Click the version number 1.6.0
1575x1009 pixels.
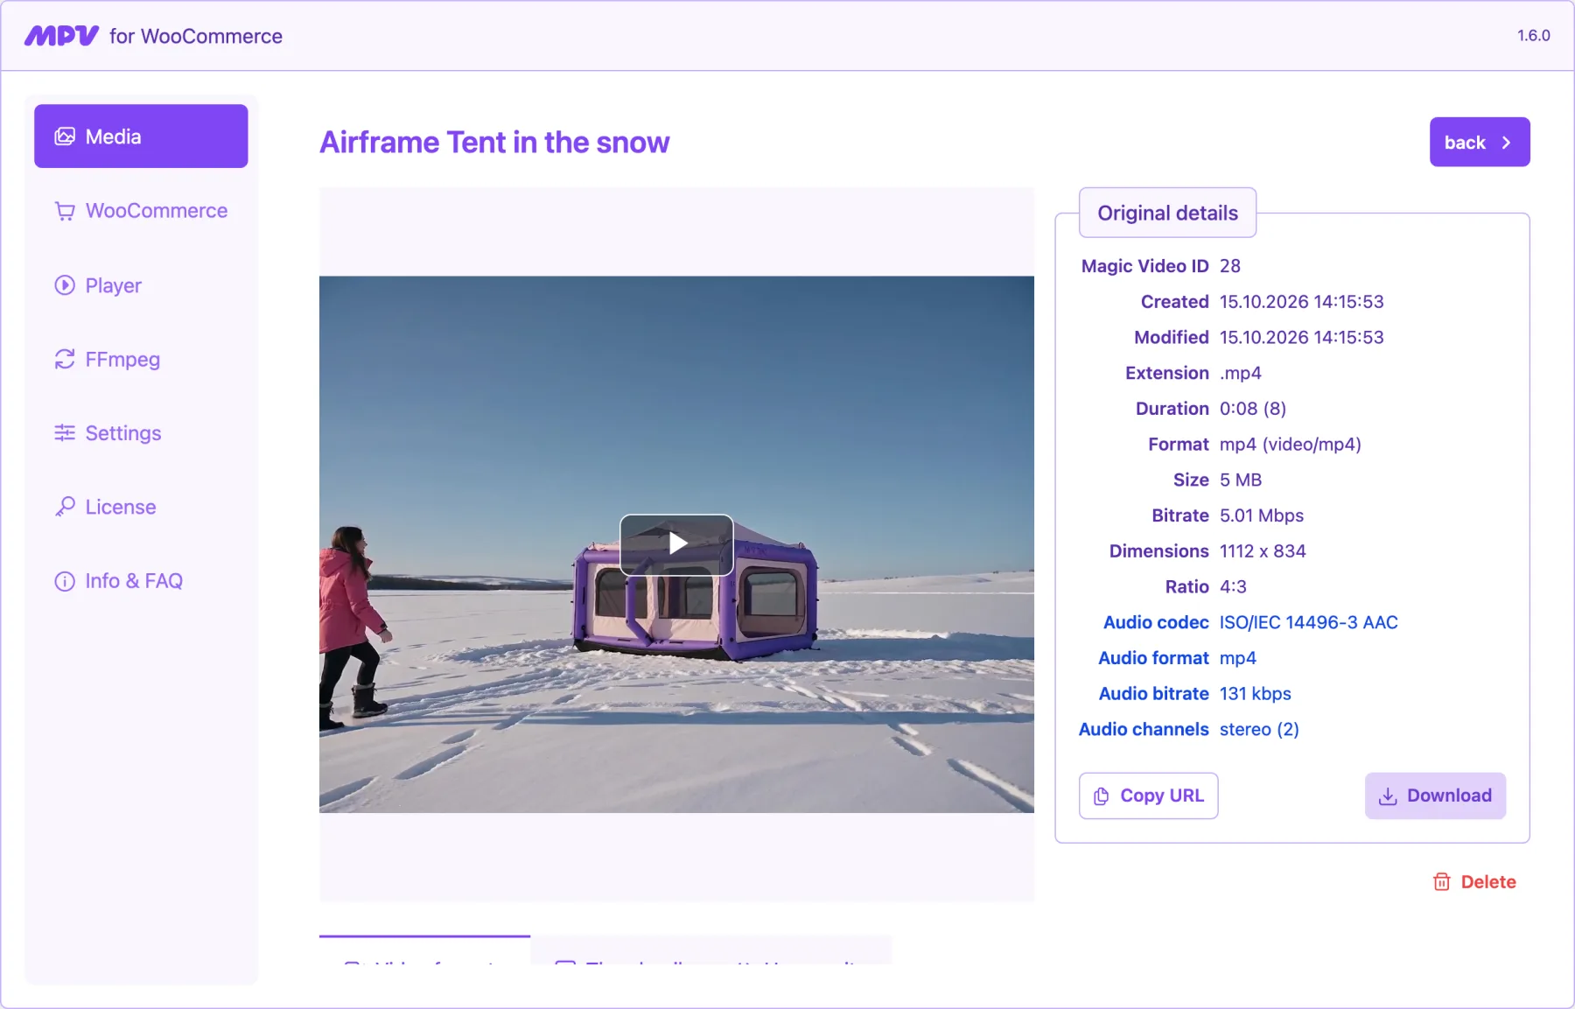(1533, 36)
